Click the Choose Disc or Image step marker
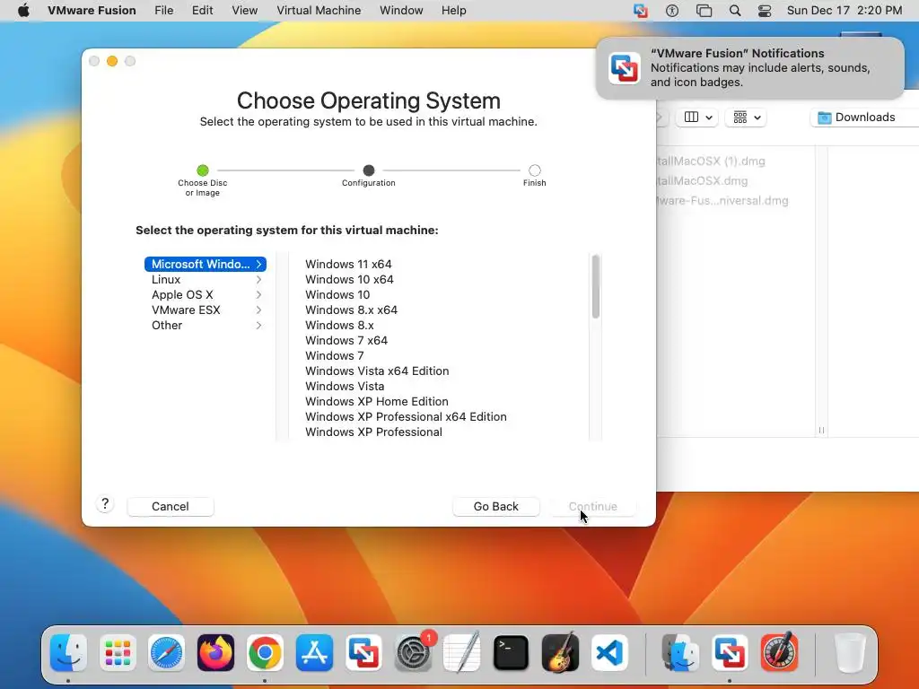 pyautogui.click(x=203, y=170)
